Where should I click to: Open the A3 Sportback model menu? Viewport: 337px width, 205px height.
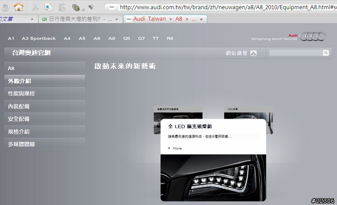tap(38, 38)
